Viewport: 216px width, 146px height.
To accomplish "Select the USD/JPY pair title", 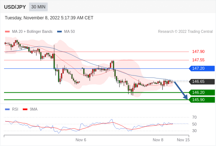I will click(x=15, y=7).
